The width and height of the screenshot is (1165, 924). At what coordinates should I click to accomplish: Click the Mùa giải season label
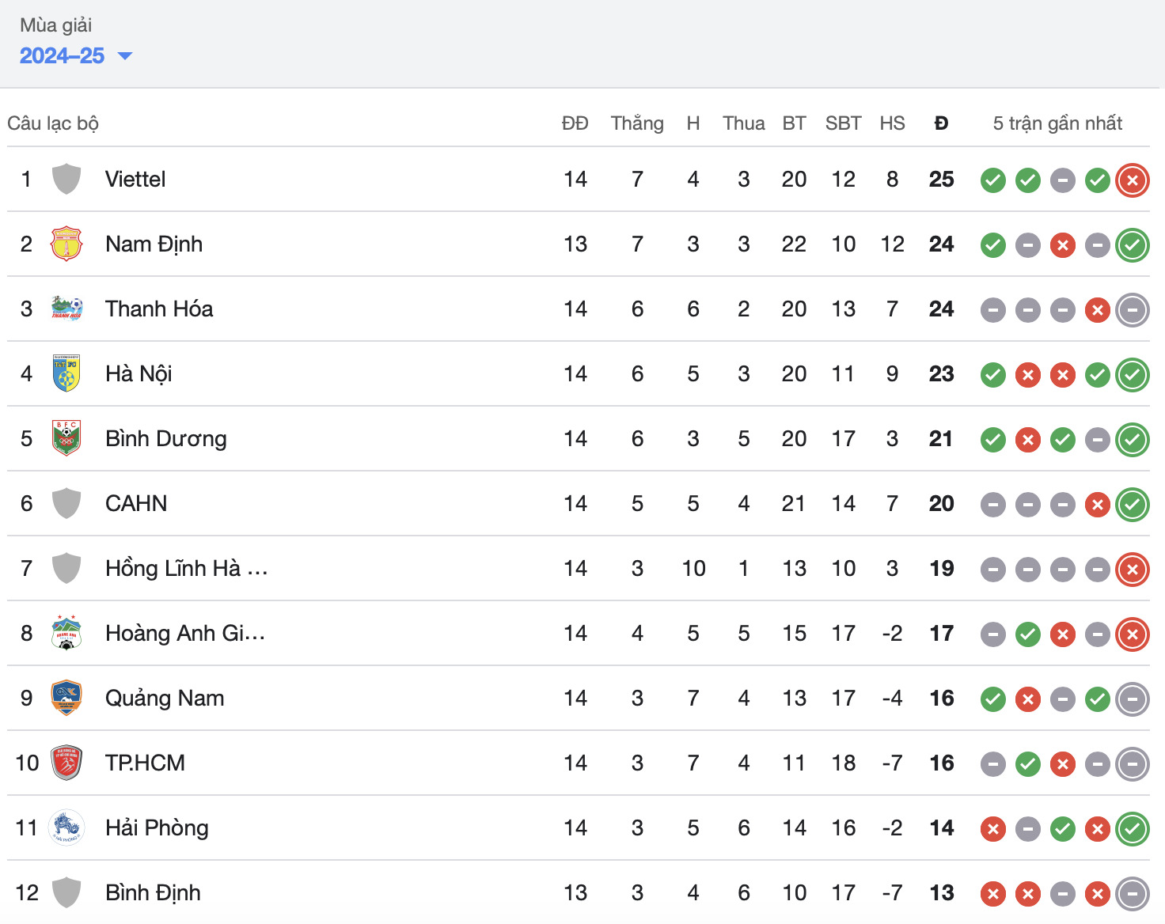[x=55, y=25]
